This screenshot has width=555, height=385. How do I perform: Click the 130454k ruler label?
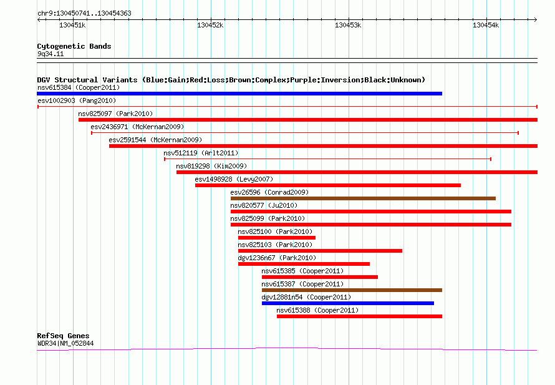(x=486, y=25)
